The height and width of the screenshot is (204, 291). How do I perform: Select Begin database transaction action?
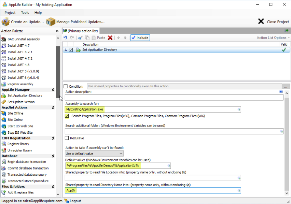[24, 162]
